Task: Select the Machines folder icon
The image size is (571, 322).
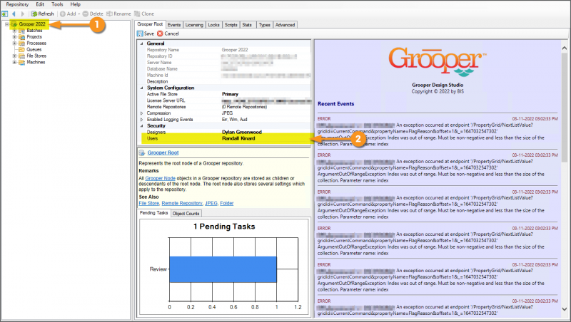Action: coord(22,62)
